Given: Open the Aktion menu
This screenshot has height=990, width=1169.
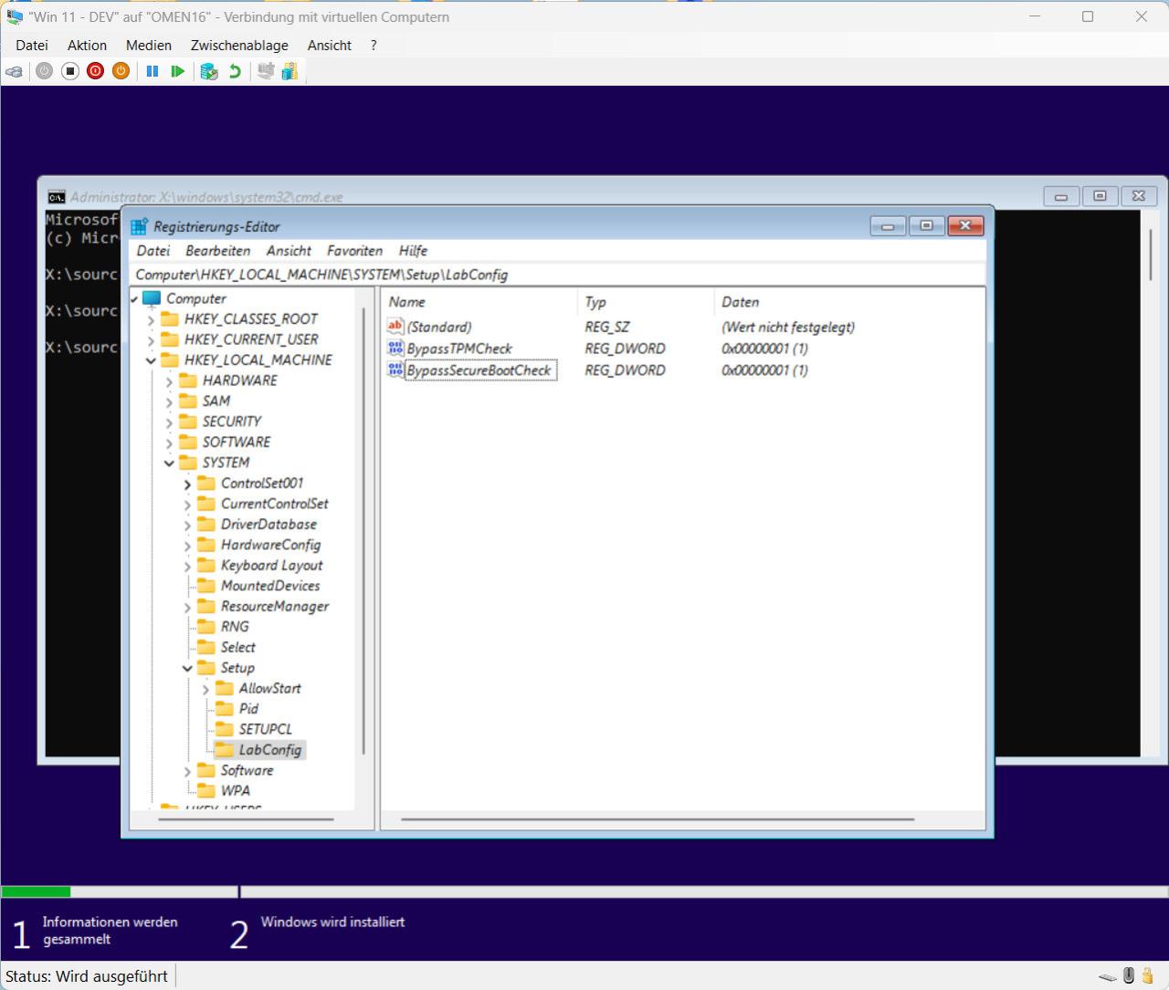Looking at the screenshot, I should (x=87, y=45).
